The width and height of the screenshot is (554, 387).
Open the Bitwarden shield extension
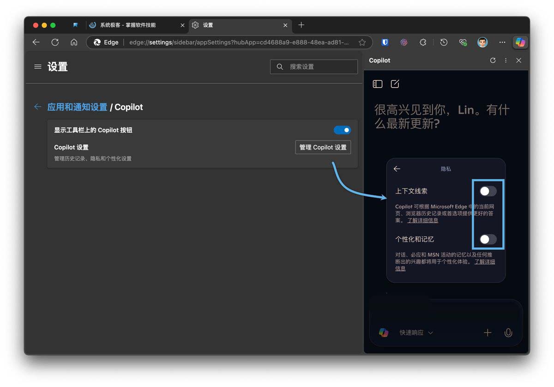coord(385,42)
